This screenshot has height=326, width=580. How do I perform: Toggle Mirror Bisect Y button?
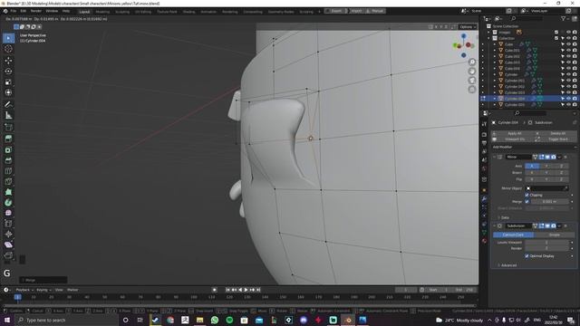click(x=546, y=173)
